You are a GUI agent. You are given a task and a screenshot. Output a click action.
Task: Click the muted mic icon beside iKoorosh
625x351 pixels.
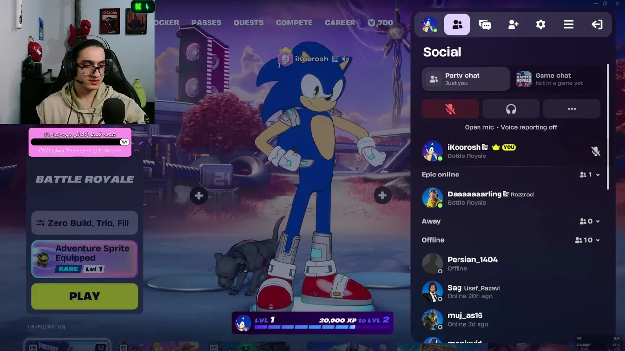click(595, 151)
